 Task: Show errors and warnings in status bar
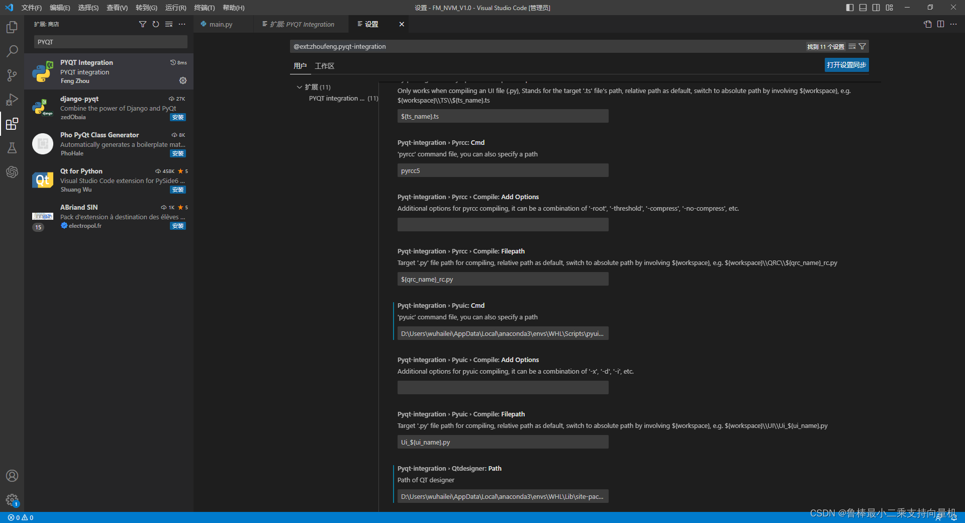(21, 517)
